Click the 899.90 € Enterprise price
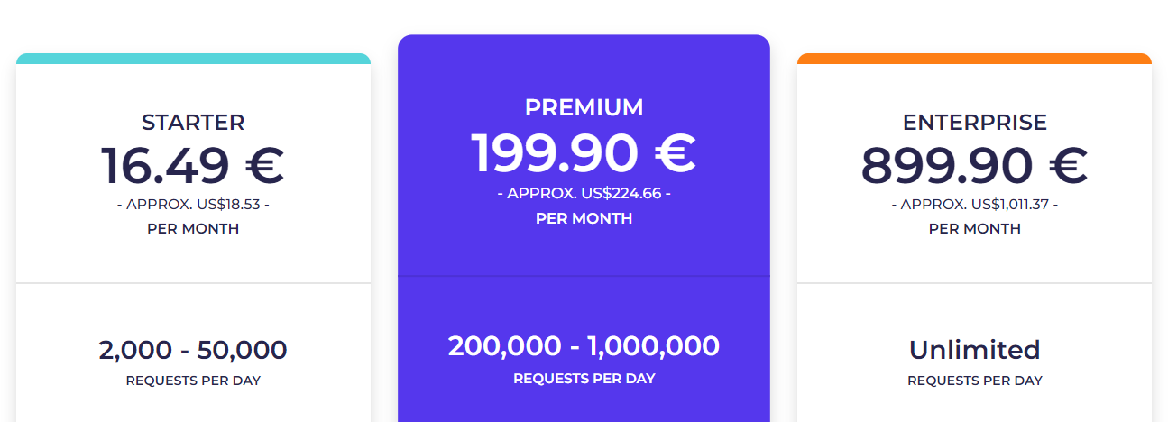The image size is (1168, 422). click(975, 165)
